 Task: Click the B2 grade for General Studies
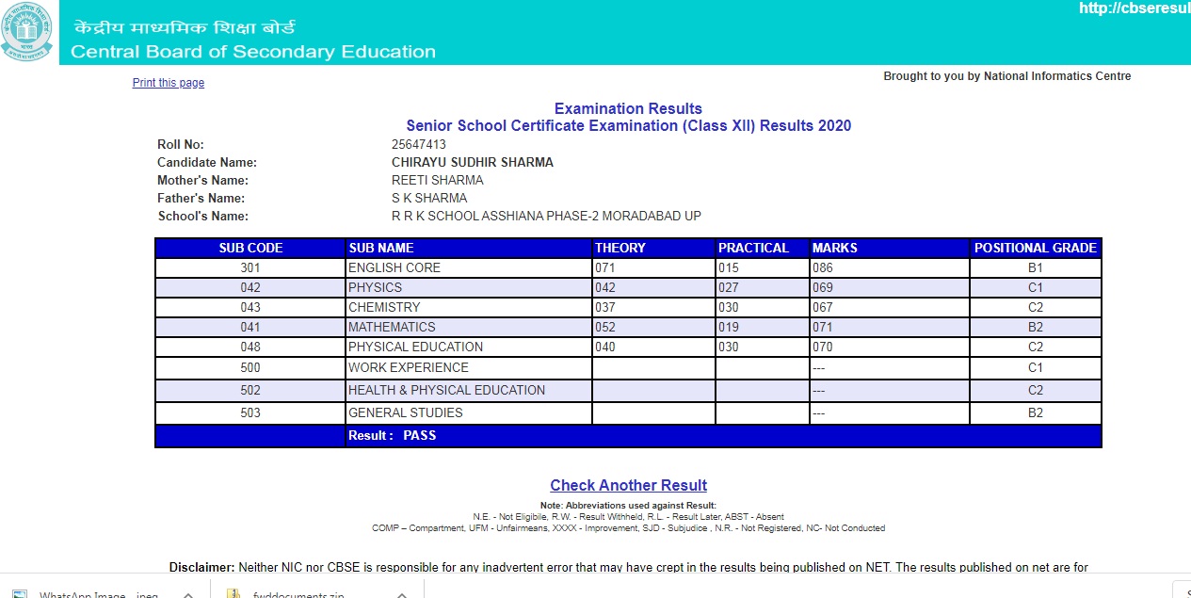(1036, 412)
